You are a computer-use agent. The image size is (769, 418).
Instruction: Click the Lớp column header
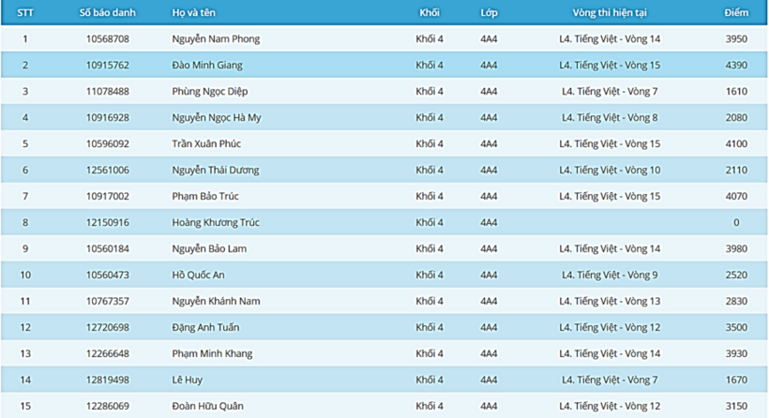click(489, 13)
